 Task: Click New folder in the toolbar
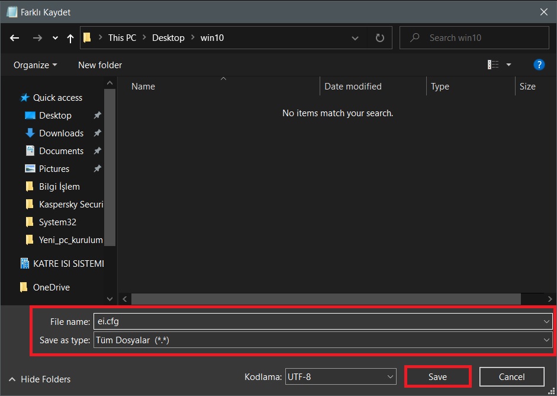click(x=100, y=65)
